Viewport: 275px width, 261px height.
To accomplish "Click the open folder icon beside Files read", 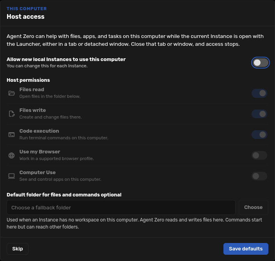I will 12,93.
